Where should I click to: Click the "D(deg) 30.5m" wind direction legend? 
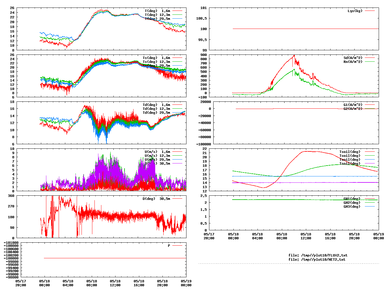tap(156, 199)
